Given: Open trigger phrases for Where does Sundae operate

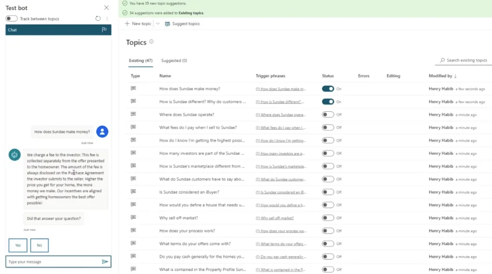Looking at the screenshot, I should tap(280, 115).
